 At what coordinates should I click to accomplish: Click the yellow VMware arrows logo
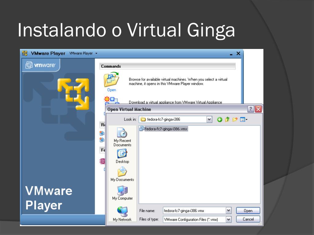coord(73,94)
